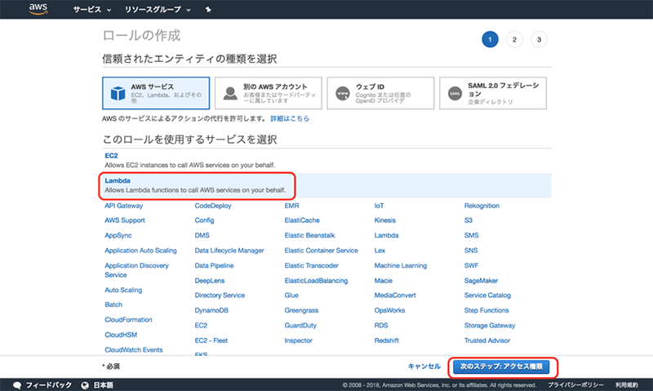Choose the 別の AWS アカウント entity card

pyautogui.click(x=268, y=94)
